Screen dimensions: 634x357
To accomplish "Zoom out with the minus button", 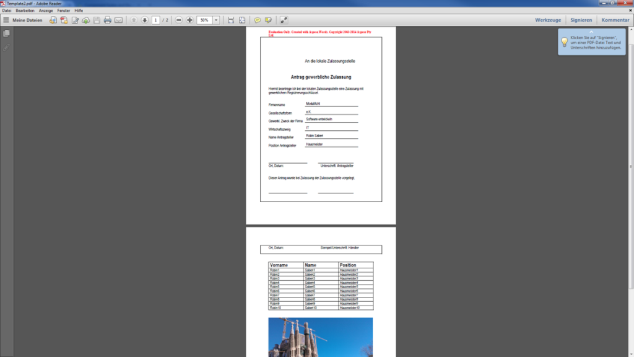I will pyautogui.click(x=179, y=20).
